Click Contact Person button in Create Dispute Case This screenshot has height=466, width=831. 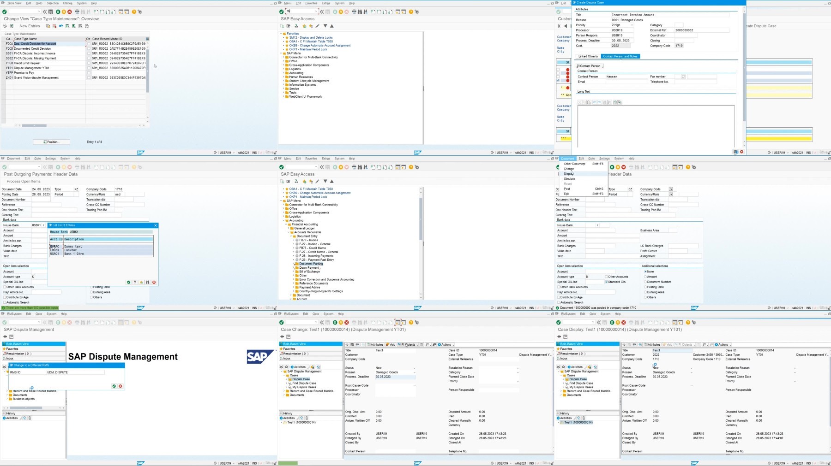[x=590, y=66]
